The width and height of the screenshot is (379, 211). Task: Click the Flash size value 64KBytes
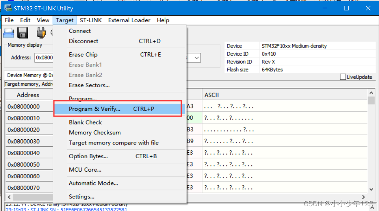pos(272,70)
